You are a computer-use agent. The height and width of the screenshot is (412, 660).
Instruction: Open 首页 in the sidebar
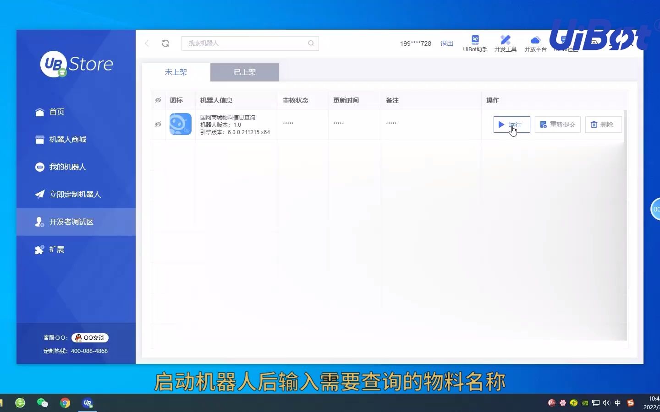pyautogui.click(x=76, y=112)
